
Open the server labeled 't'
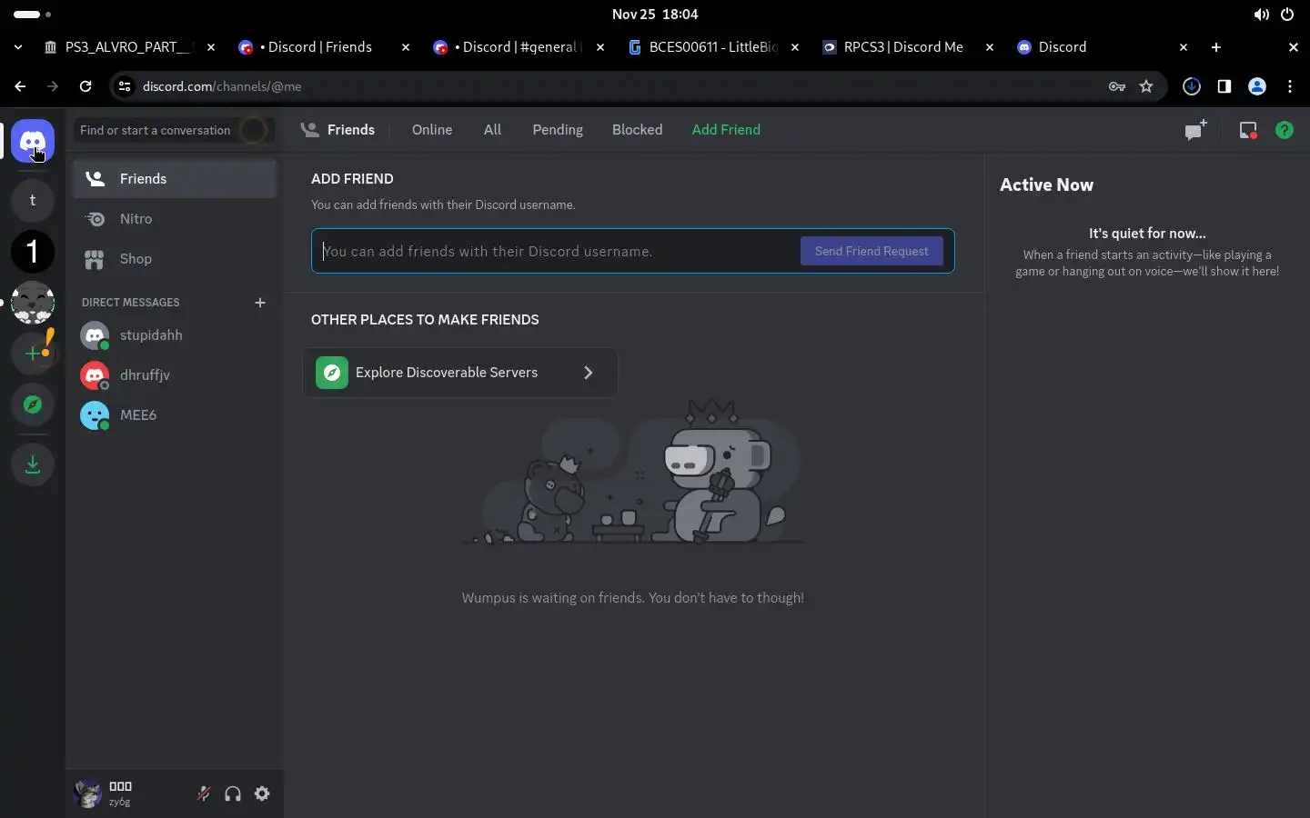[33, 200]
